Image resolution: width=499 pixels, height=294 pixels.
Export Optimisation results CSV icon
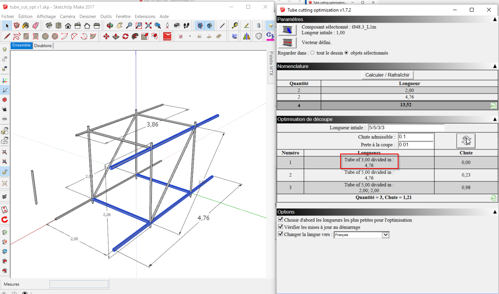[493, 198]
